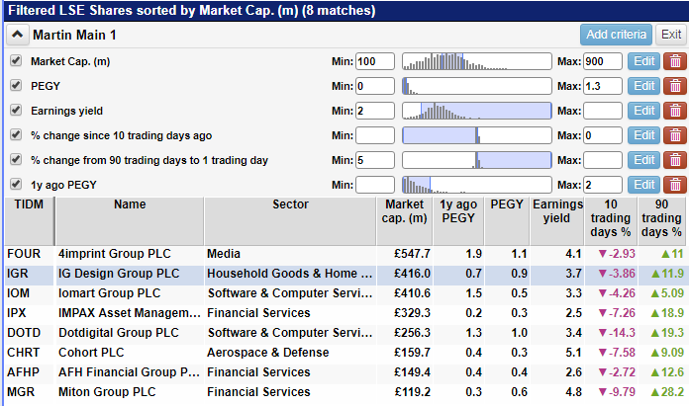The height and width of the screenshot is (406, 689).
Task: Sort by the TIDM column header
Action: tap(29, 221)
